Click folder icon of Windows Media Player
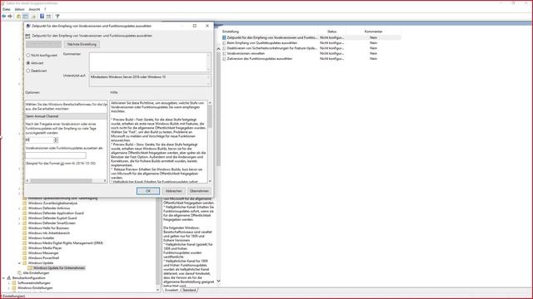This screenshot has height=299, width=533. 24,248
